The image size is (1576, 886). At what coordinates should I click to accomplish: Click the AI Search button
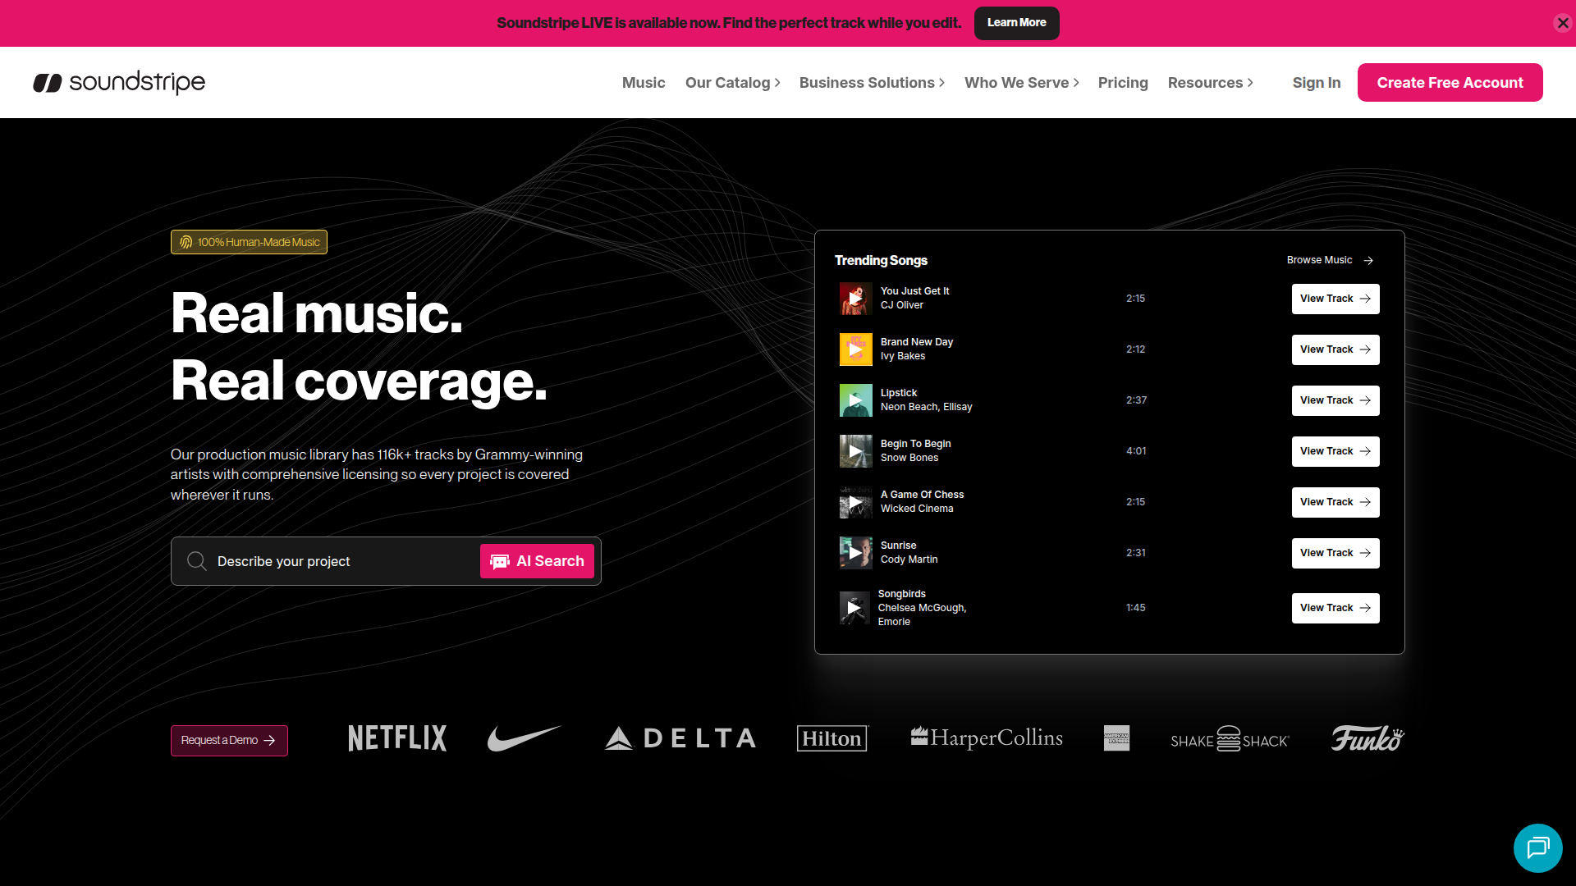pyautogui.click(x=537, y=561)
